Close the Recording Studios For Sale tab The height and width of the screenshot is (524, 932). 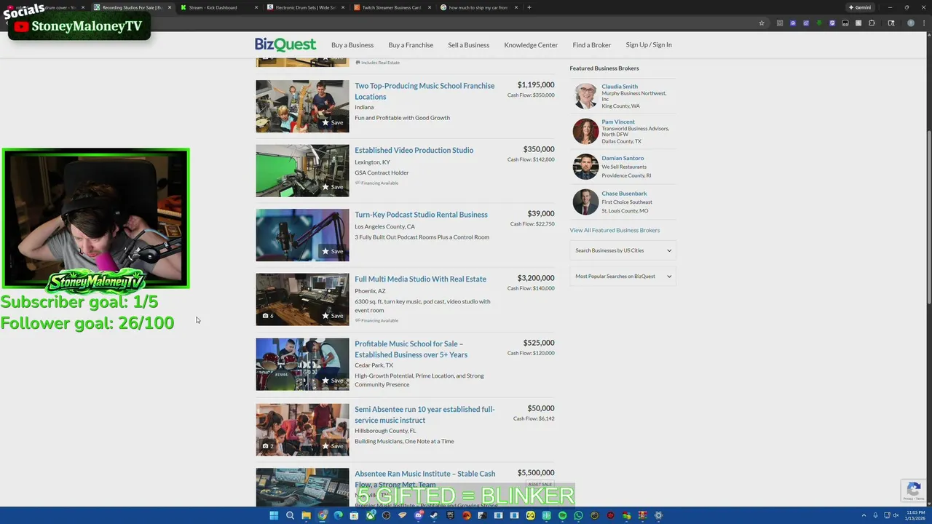[170, 7]
